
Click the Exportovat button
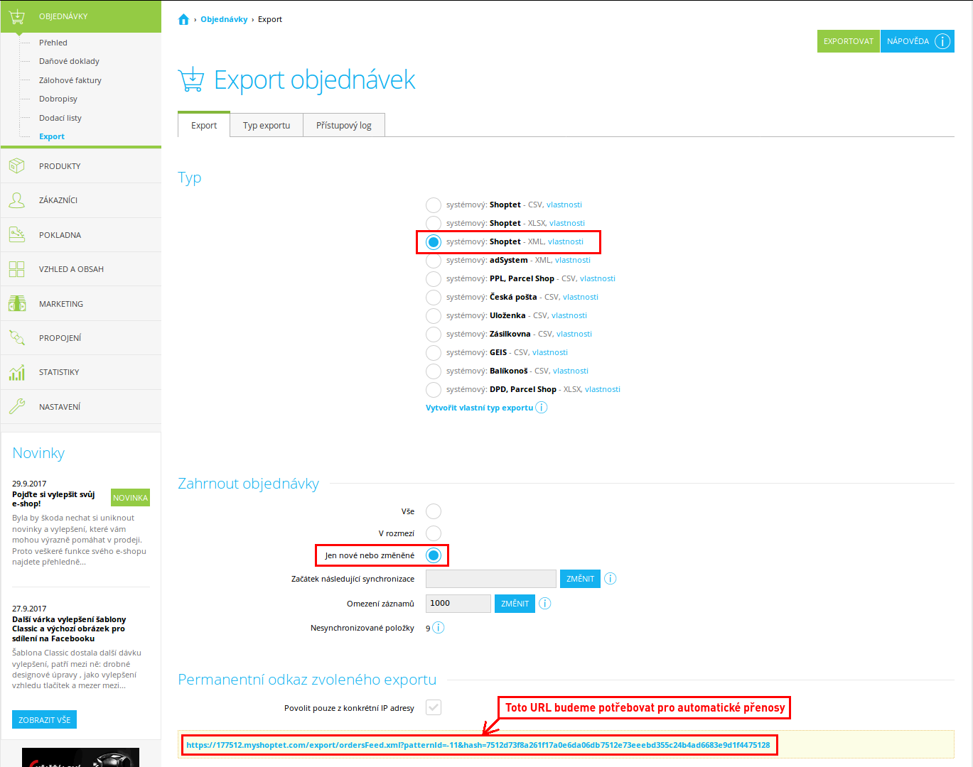pos(849,41)
